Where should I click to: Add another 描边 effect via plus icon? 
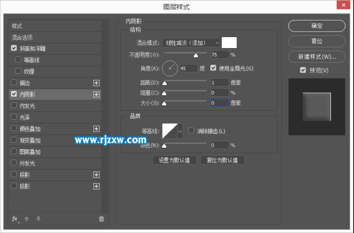coord(96,83)
